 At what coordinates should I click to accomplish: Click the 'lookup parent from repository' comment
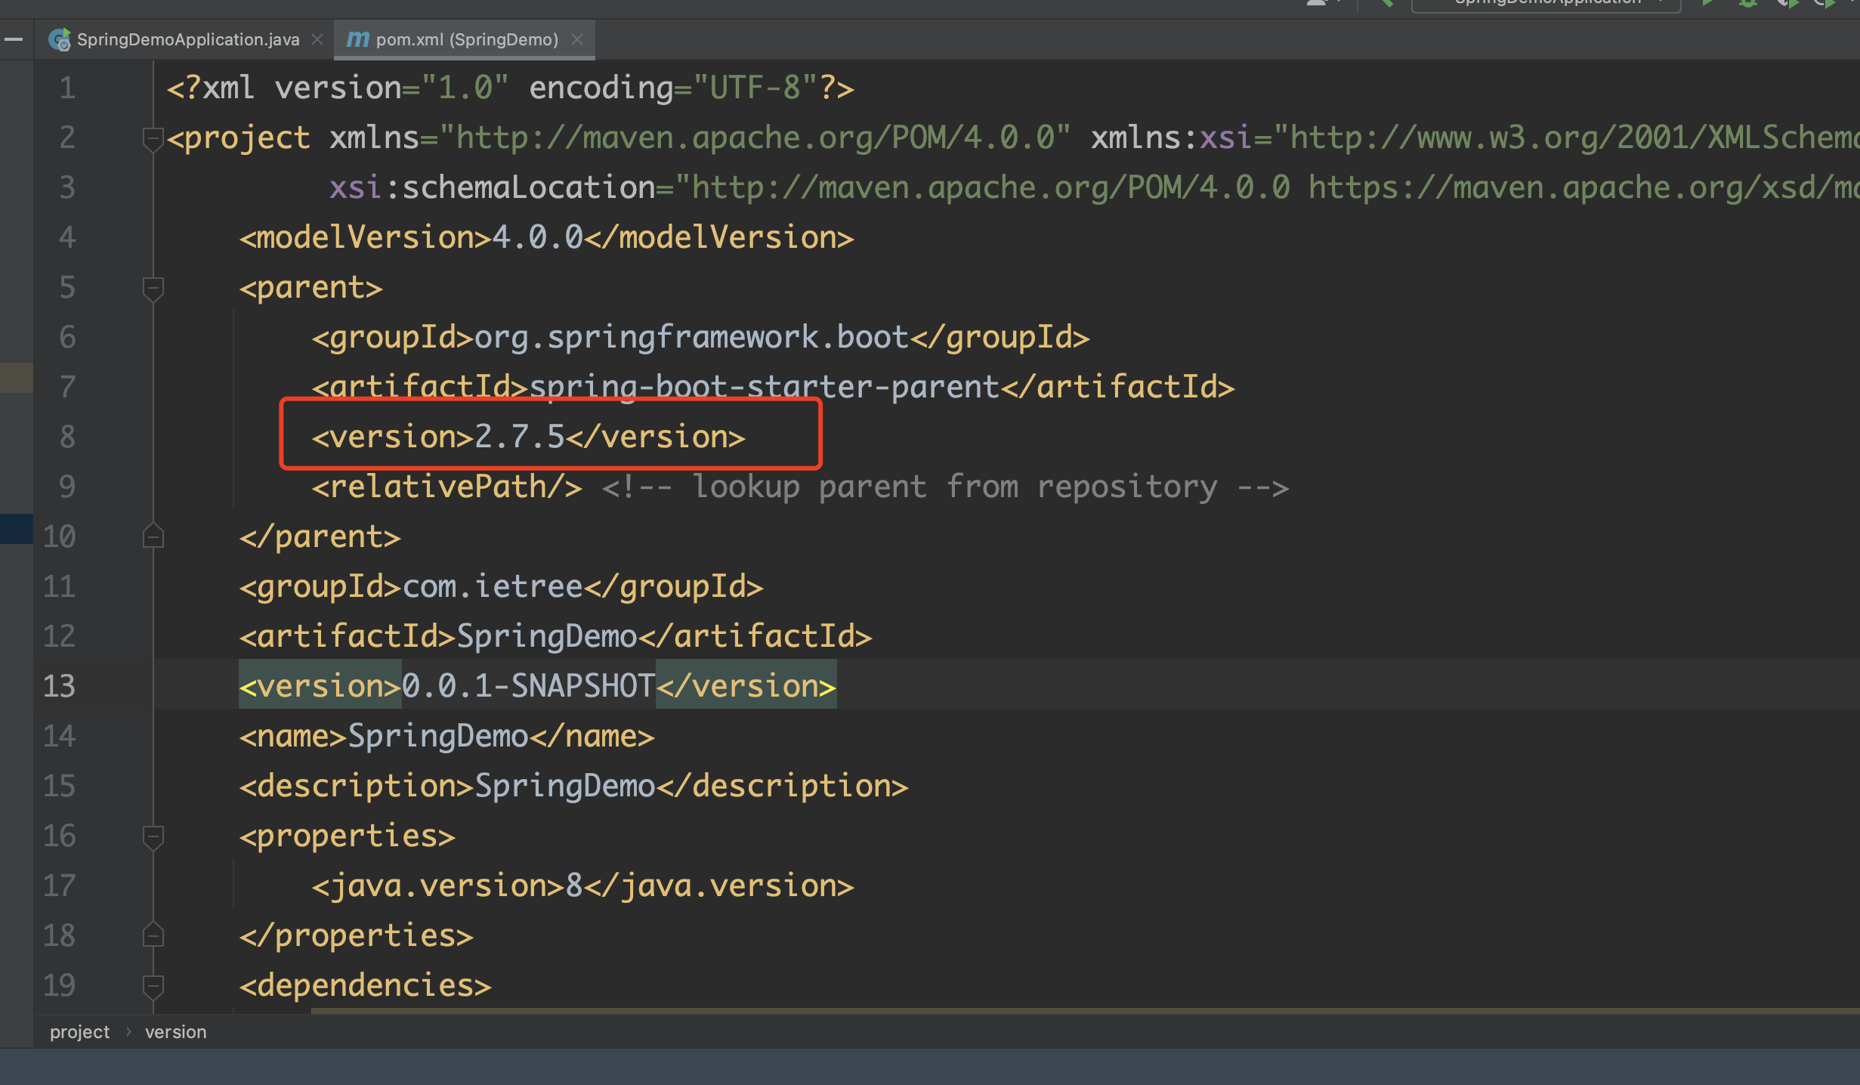946,487
